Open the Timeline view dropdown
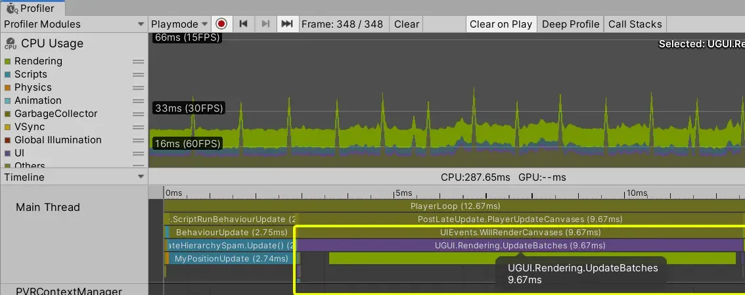 (x=74, y=177)
